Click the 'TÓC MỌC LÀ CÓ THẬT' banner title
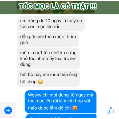The height and width of the screenshot is (119, 119). point(58,6)
